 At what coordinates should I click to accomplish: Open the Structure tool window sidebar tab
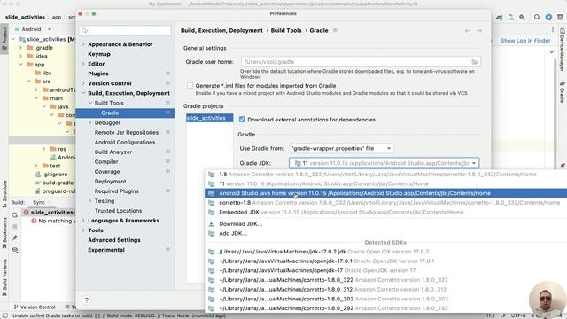[4, 194]
